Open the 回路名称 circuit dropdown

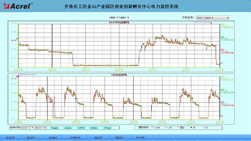click(213, 18)
